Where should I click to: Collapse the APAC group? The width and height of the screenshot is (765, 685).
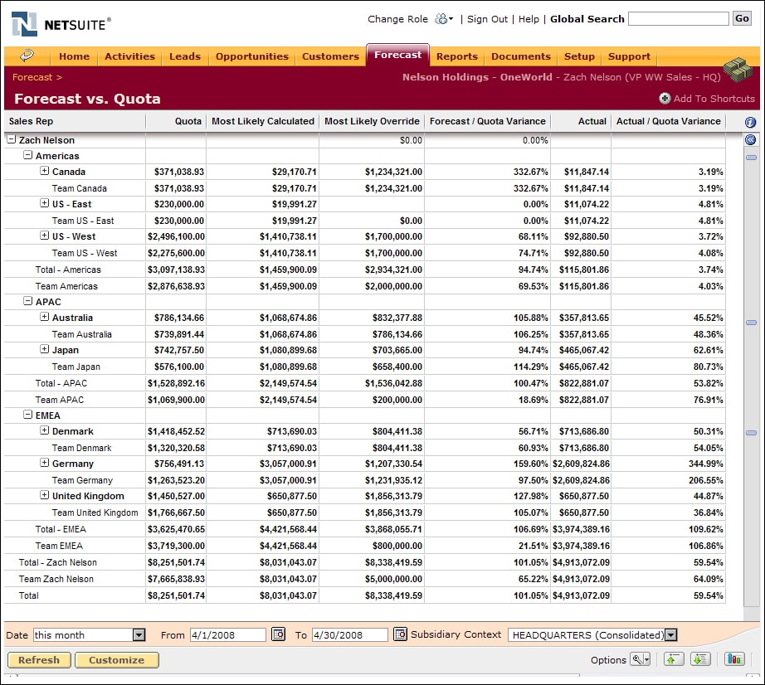point(28,301)
